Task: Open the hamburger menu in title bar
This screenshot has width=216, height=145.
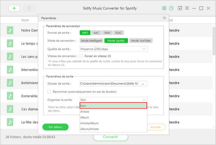Action: (x=187, y=8)
